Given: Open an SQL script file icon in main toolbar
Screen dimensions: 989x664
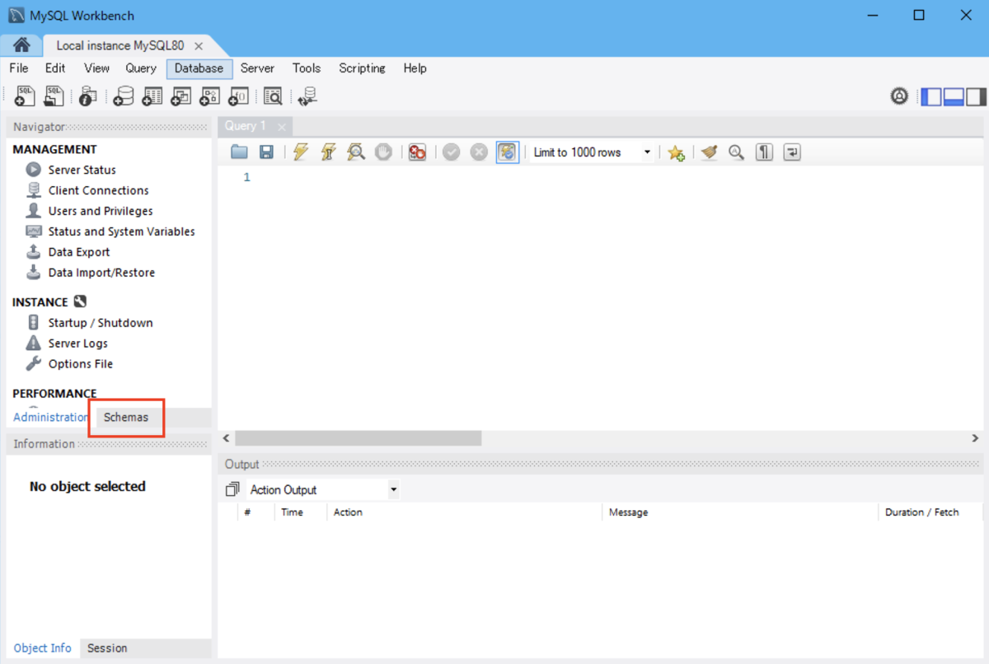Looking at the screenshot, I should (x=54, y=96).
